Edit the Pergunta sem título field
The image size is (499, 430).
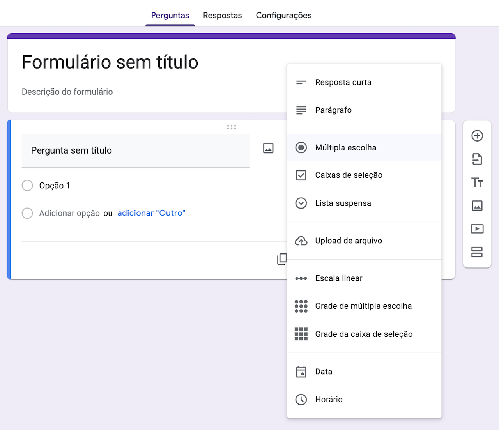pyautogui.click(x=135, y=150)
